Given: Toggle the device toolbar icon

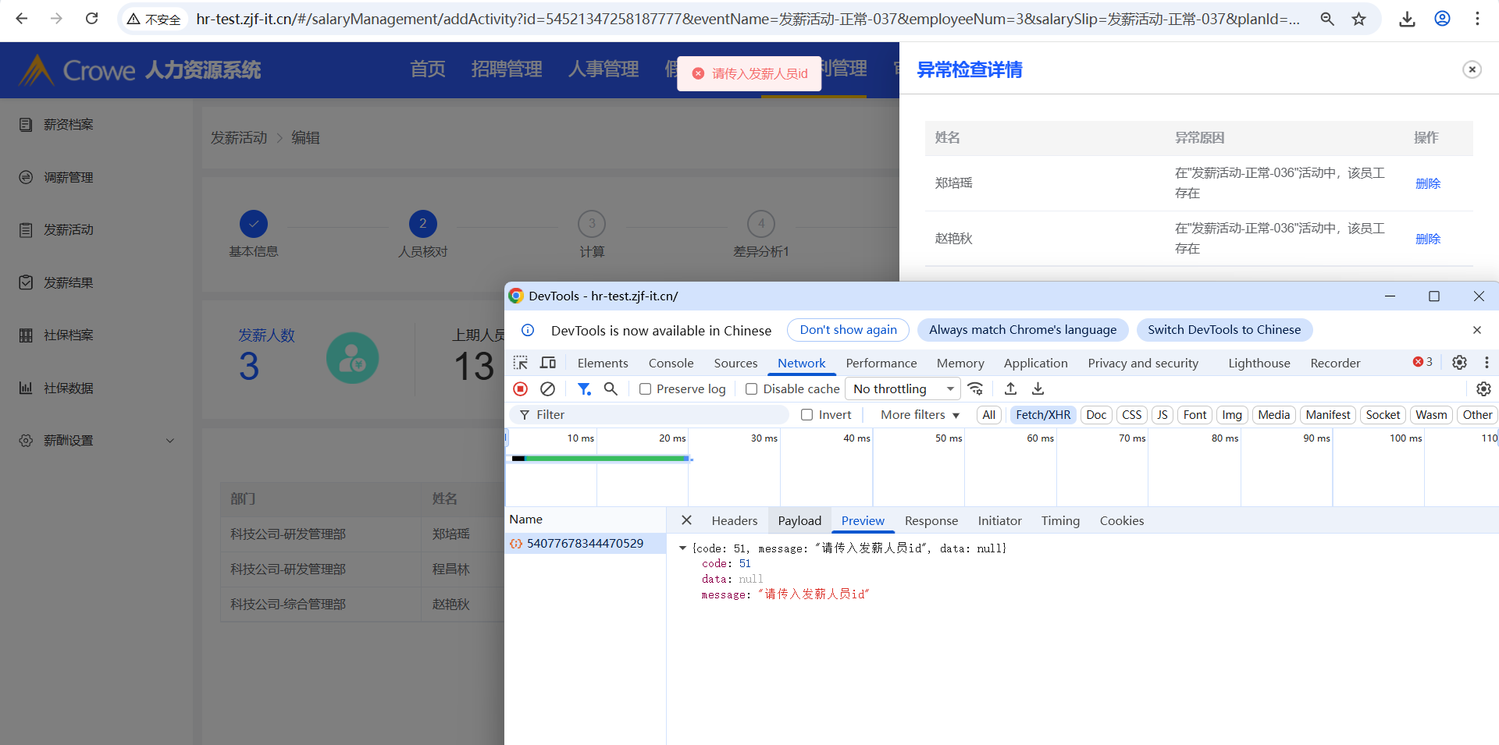Looking at the screenshot, I should tap(548, 363).
